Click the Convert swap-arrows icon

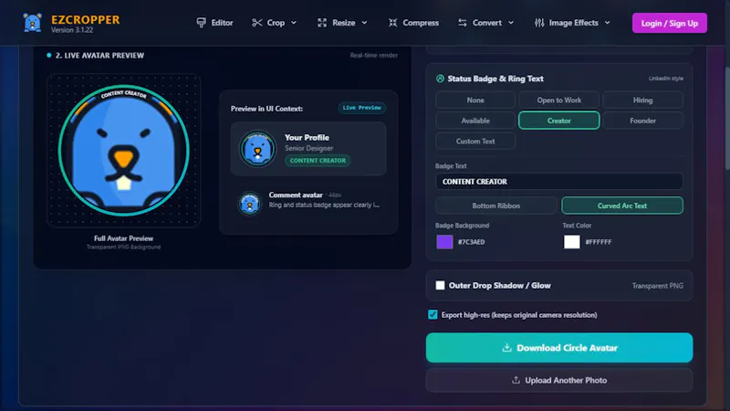coord(463,23)
